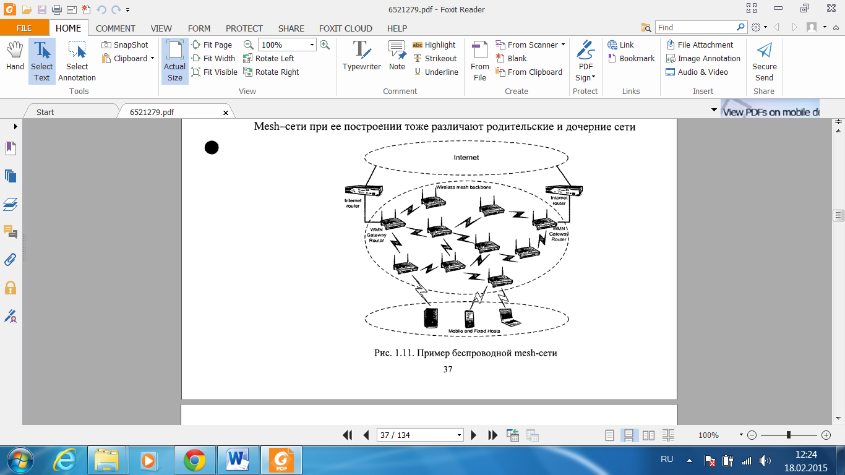Choose the Underline tool
The width and height of the screenshot is (845, 475).
click(435, 72)
